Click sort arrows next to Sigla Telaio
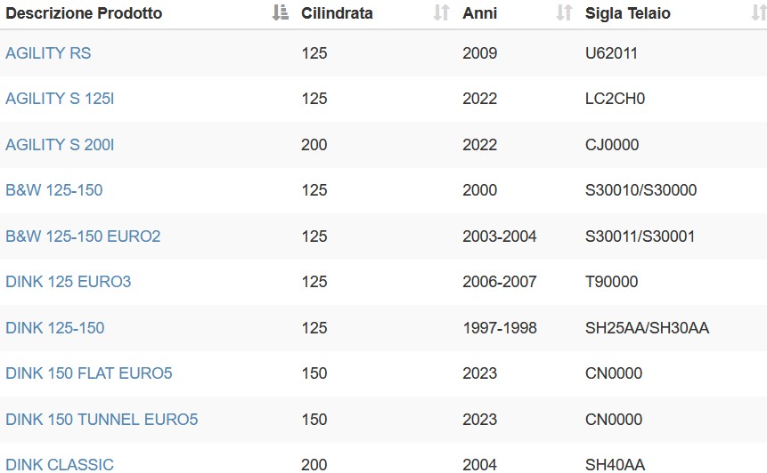Viewport: 767px width, 473px height. (759, 12)
